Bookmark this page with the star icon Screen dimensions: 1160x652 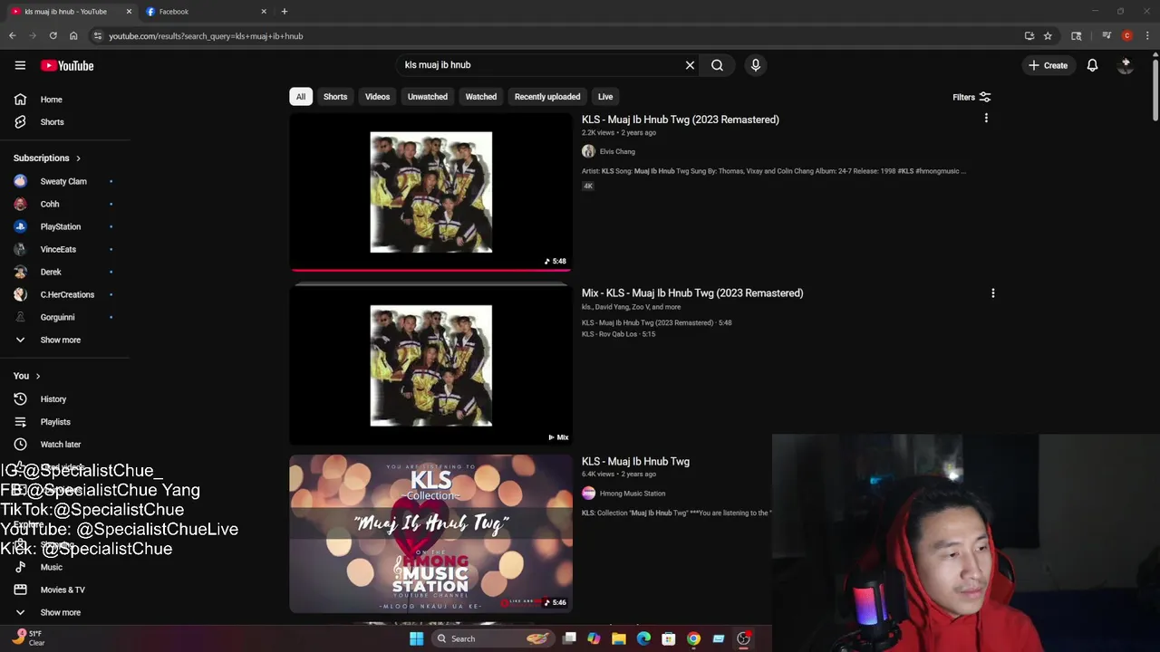coord(1048,36)
